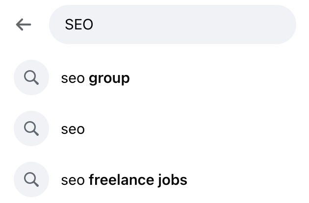Click magnifier icon beside 'seo group'
Screen dimensions: 309x203
(31, 77)
